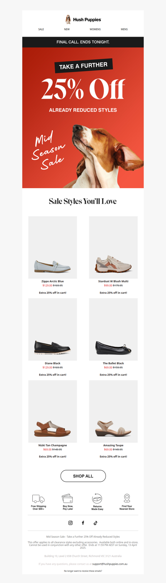Viewport: 166px width, 583px height.
Task: Select the Diane Black product title
Action: coord(53,363)
